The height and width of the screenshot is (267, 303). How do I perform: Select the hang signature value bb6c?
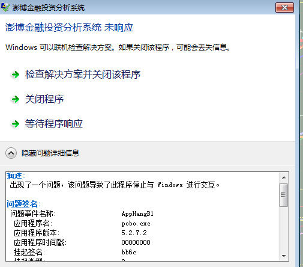pos(129,252)
